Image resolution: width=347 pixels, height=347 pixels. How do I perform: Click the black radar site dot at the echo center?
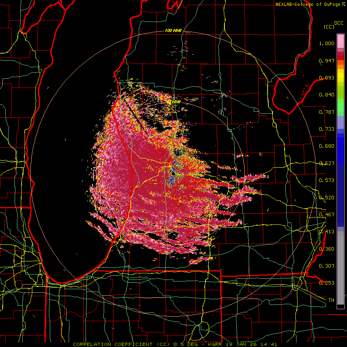pos(173,174)
